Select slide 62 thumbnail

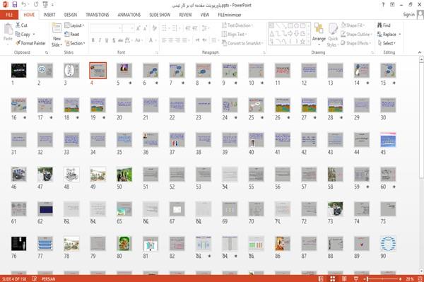coord(45,209)
